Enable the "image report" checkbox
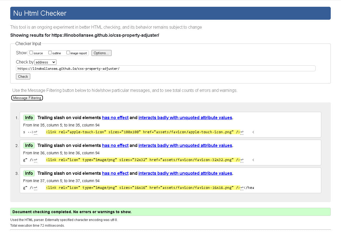Image resolution: width=341 pixels, height=238 pixels. coord(68,52)
